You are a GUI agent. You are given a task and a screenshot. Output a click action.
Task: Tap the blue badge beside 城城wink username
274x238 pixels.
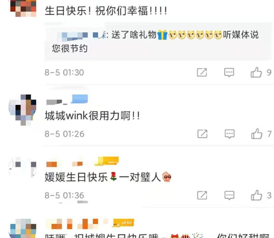[x=79, y=99]
